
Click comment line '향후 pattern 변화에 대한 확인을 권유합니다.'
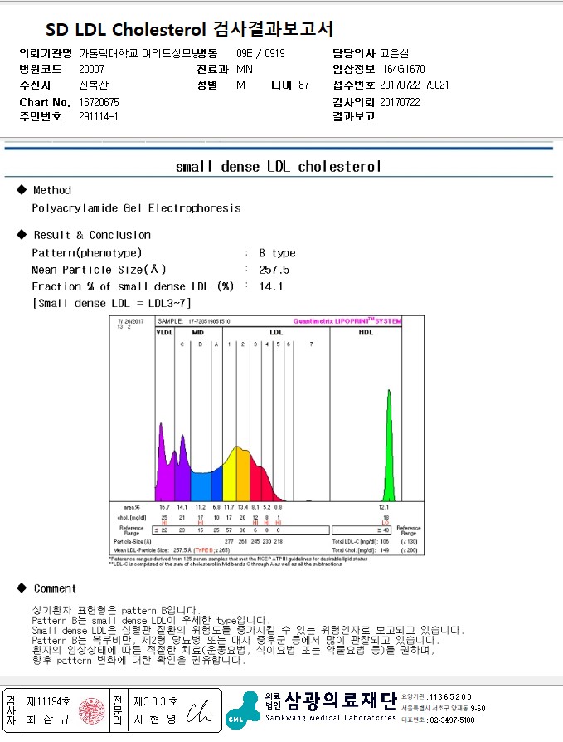point(138,660)
